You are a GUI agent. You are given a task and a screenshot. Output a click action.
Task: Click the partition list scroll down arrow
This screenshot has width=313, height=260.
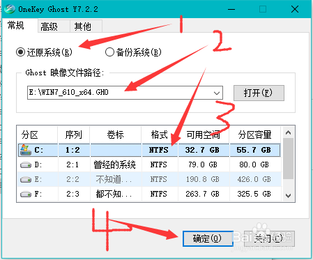coord(288,196)
